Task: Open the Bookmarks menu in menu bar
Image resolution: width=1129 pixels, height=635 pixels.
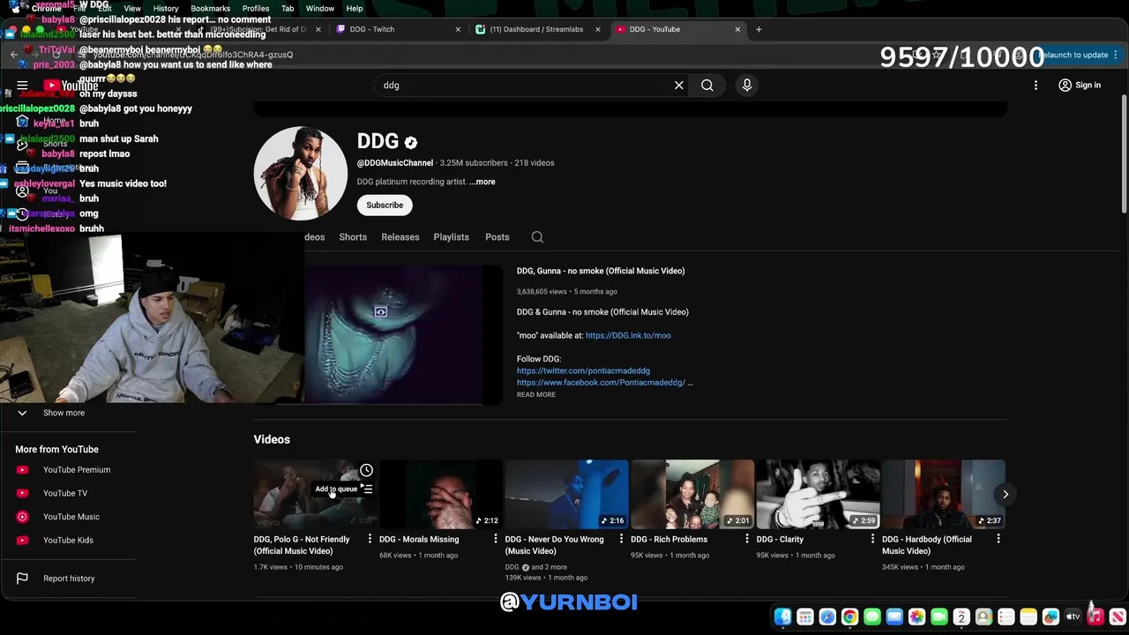Action: pyautogui.click(x=210, y=8)
